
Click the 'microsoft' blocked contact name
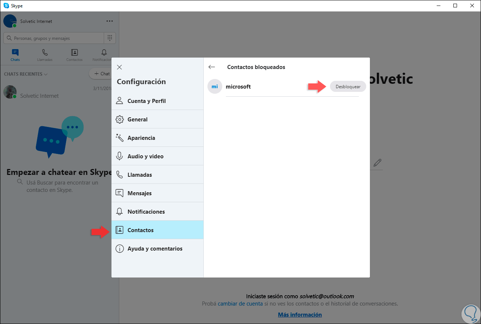click(x=238, y=87)
